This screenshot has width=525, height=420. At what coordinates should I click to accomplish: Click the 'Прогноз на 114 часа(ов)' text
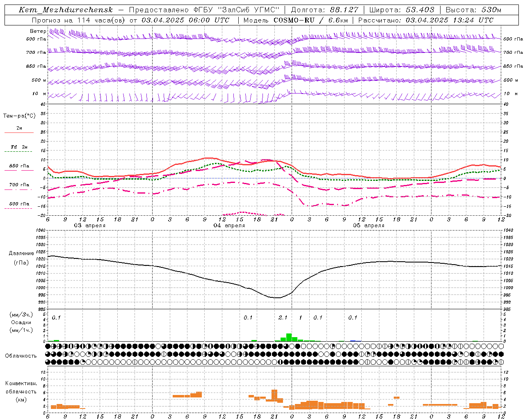pyautogui.click(x=79, y=20)
